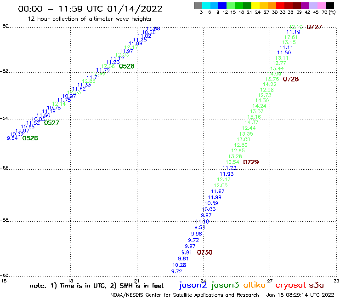Click the 'NOAA/NESDIS Center for Satellite Applications and Research' credit
The image size is (340, 299).
[185, 295]
